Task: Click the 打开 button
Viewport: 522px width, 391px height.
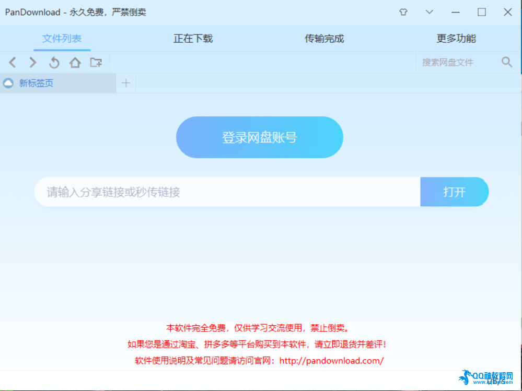Action: click(455, 192)
